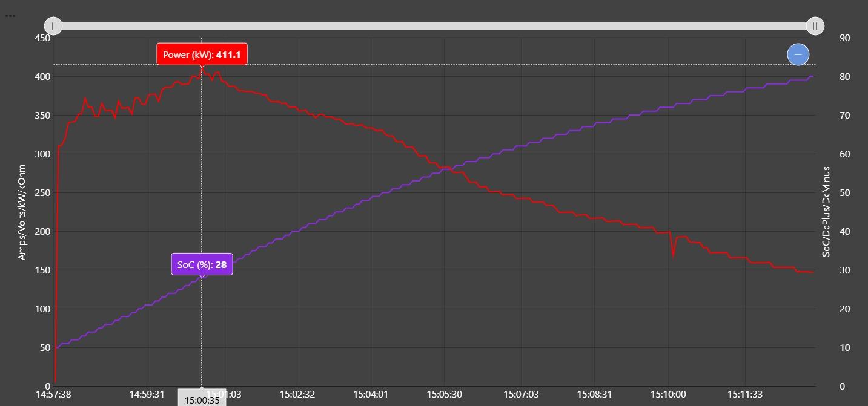
Task: Grab the right range slider handle
Action: point(815,26)
